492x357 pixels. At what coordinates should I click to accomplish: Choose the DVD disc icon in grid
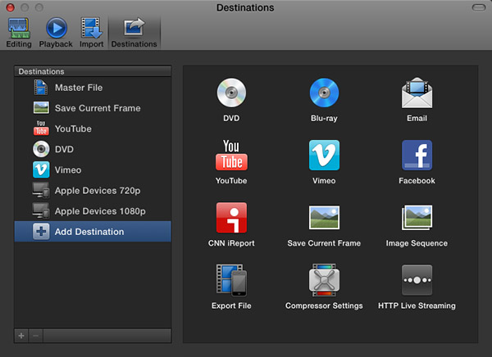[x=231, y=93]
